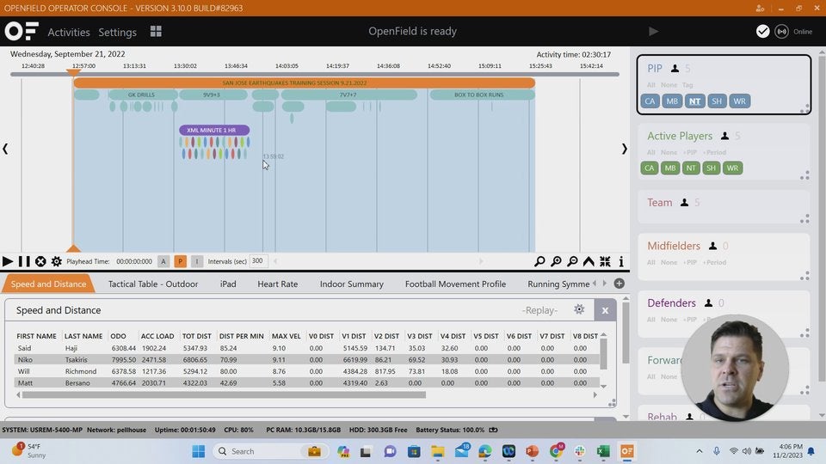Image resolution: width=826 pixels, height=464 pixels.
Task: Select the XML MINUTE 1 HR period
Action: [x=213, y=131]
